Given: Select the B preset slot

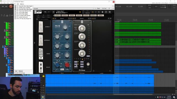Looking at the screenshot, I should tap(99, 12).
